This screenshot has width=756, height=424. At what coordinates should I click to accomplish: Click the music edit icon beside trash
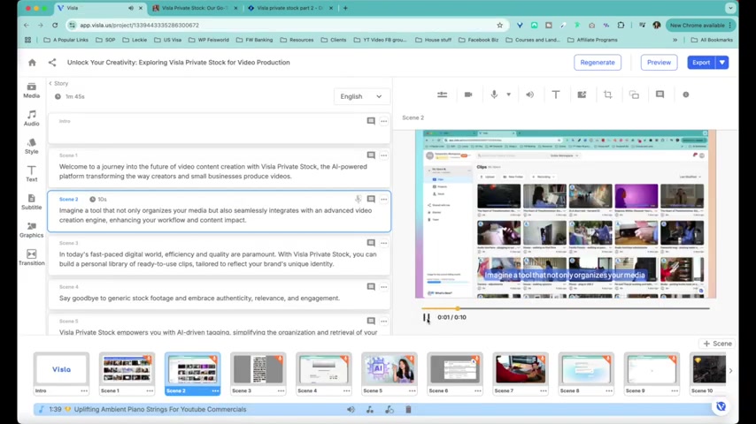pyautogui.click(x=390, y=410)
